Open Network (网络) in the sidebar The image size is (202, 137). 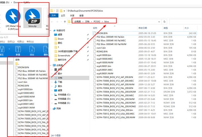click(x=59, y=108)
